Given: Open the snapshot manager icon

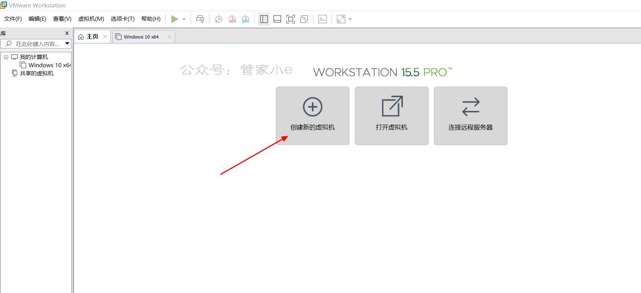Looking at the screenshot, I should click(245, 19).
